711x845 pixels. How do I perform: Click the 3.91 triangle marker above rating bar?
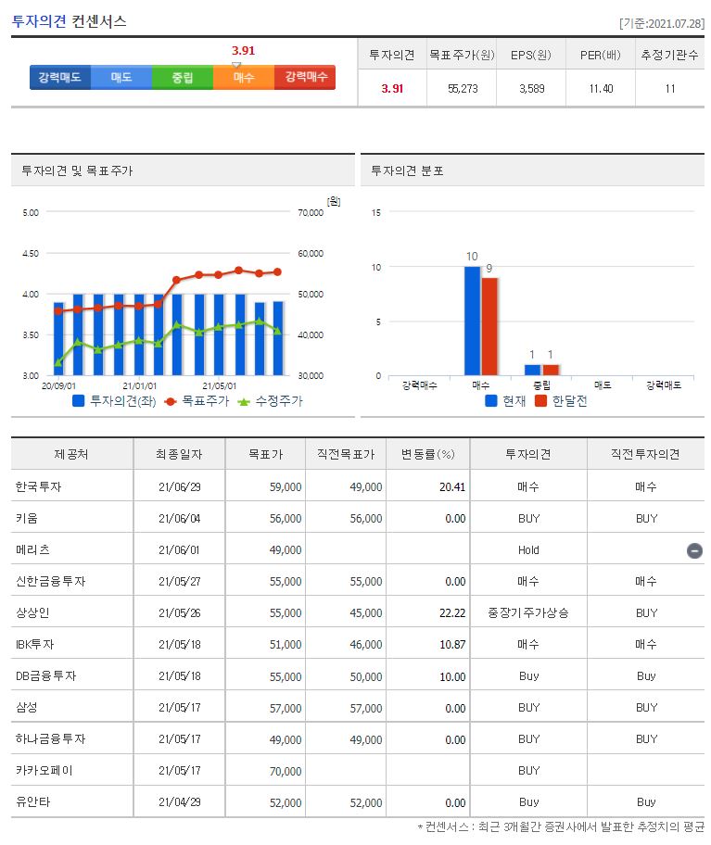(236, 65)
